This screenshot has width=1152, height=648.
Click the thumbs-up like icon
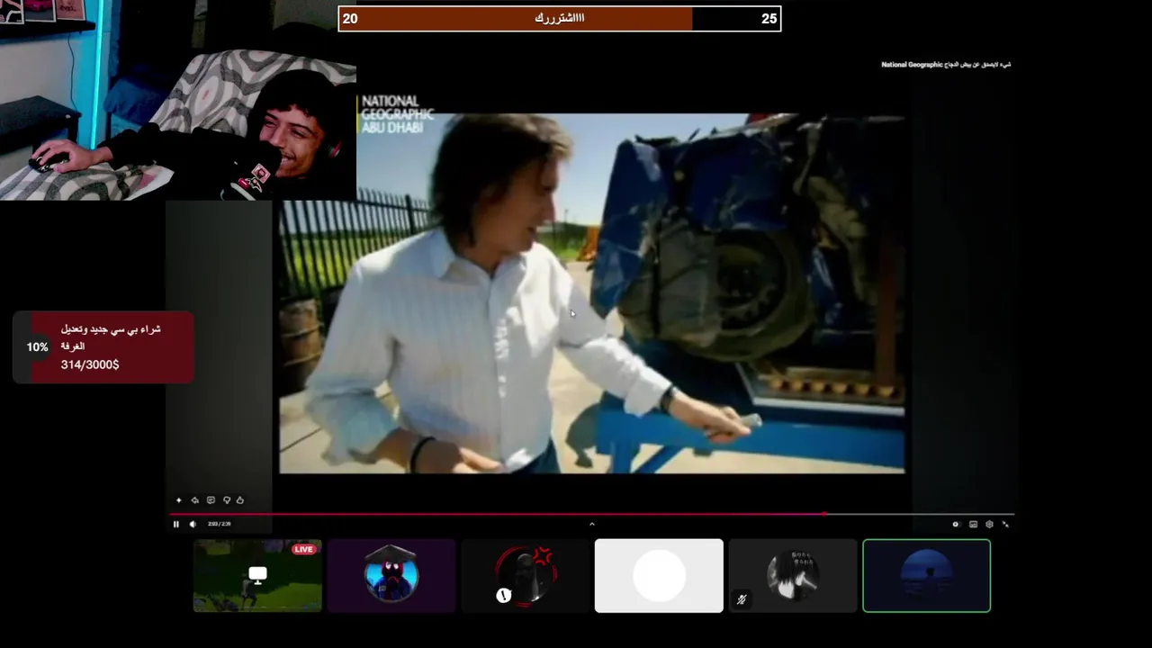(240, 500)
